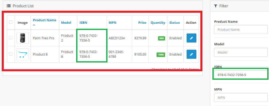The width and height of the screenshot is (269, 106).
Task: Click the green 999 quantity badge
Action: tap(162, 38)
